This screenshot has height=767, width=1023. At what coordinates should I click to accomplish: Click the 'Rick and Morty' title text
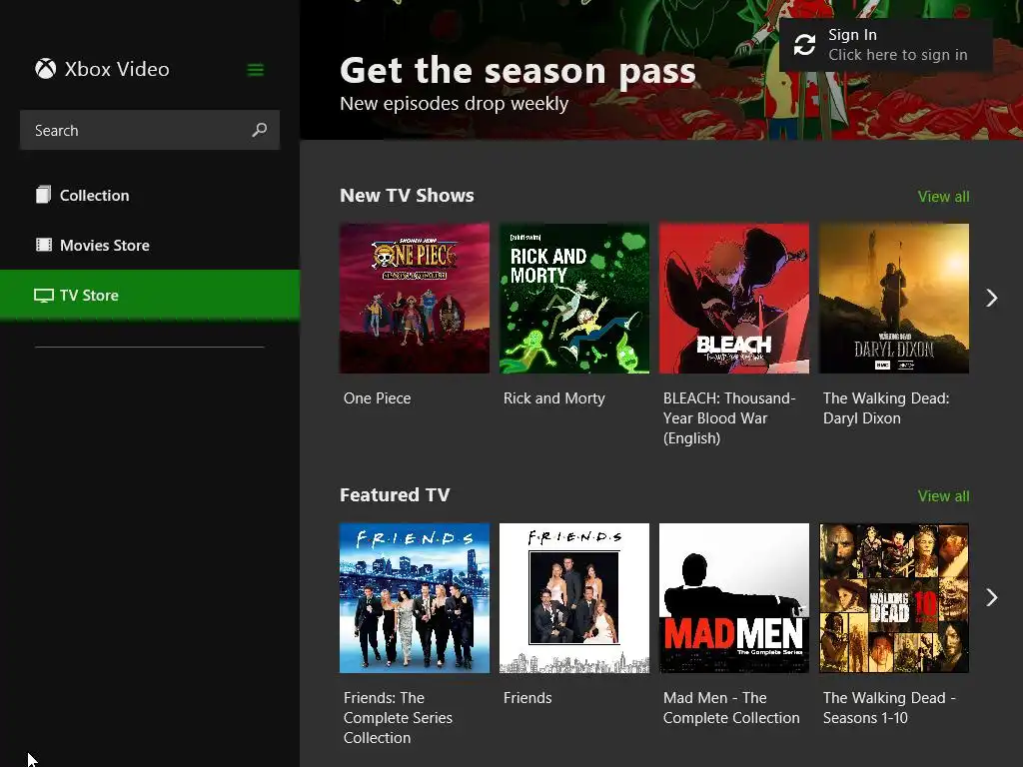click(x=553, y=397)
